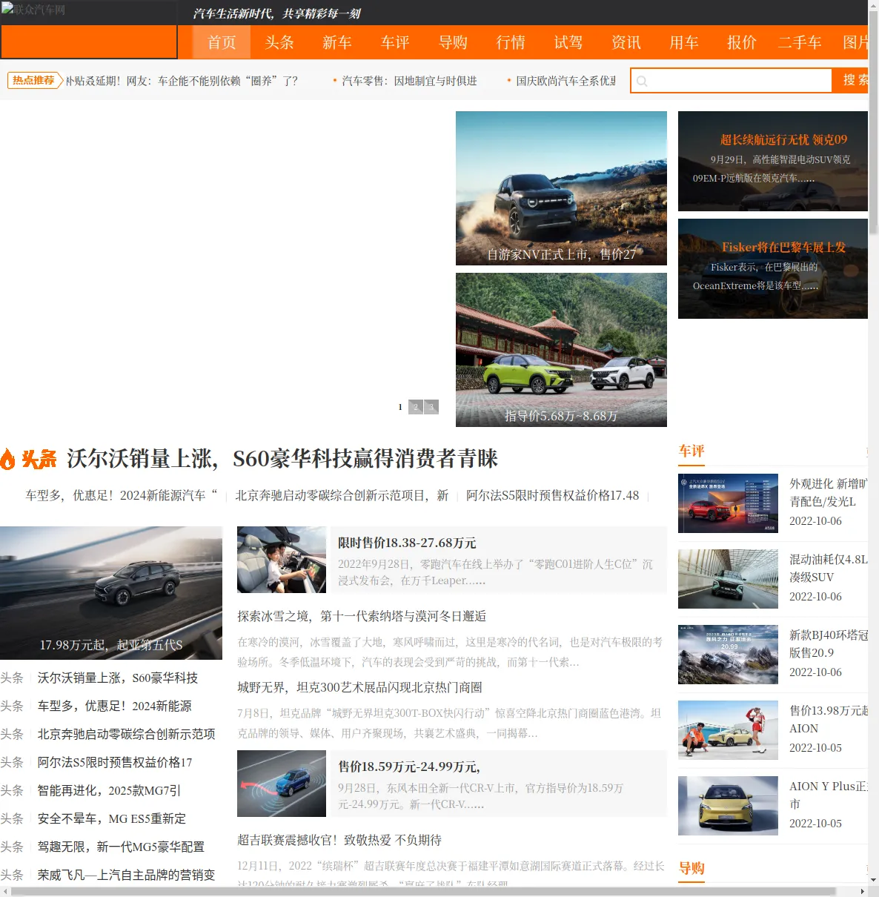The image size is (879, 897).
Task: Switch to the 试驾 section
Action: point(568,42)
